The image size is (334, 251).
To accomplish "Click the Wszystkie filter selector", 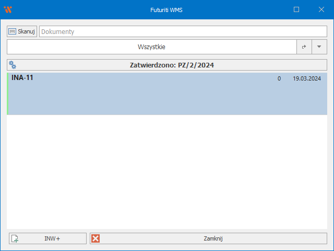I will pyautogui.click(x=151, y=47).
